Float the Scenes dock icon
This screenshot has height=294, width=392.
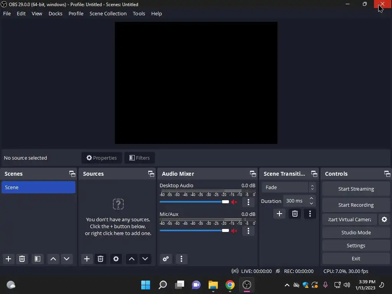click(x=72, y=174)
